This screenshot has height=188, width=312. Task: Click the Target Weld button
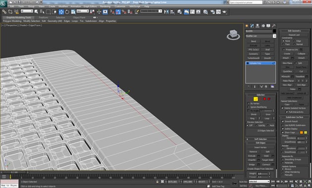click(x=267, y=160)
